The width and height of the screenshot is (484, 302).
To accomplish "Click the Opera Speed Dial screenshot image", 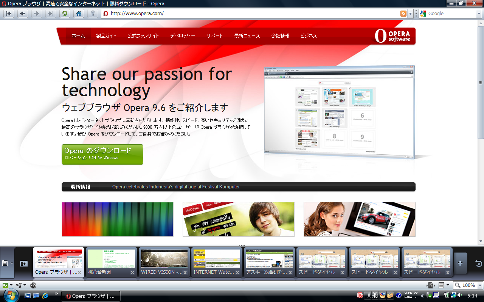I will click(x=340, y=112).
